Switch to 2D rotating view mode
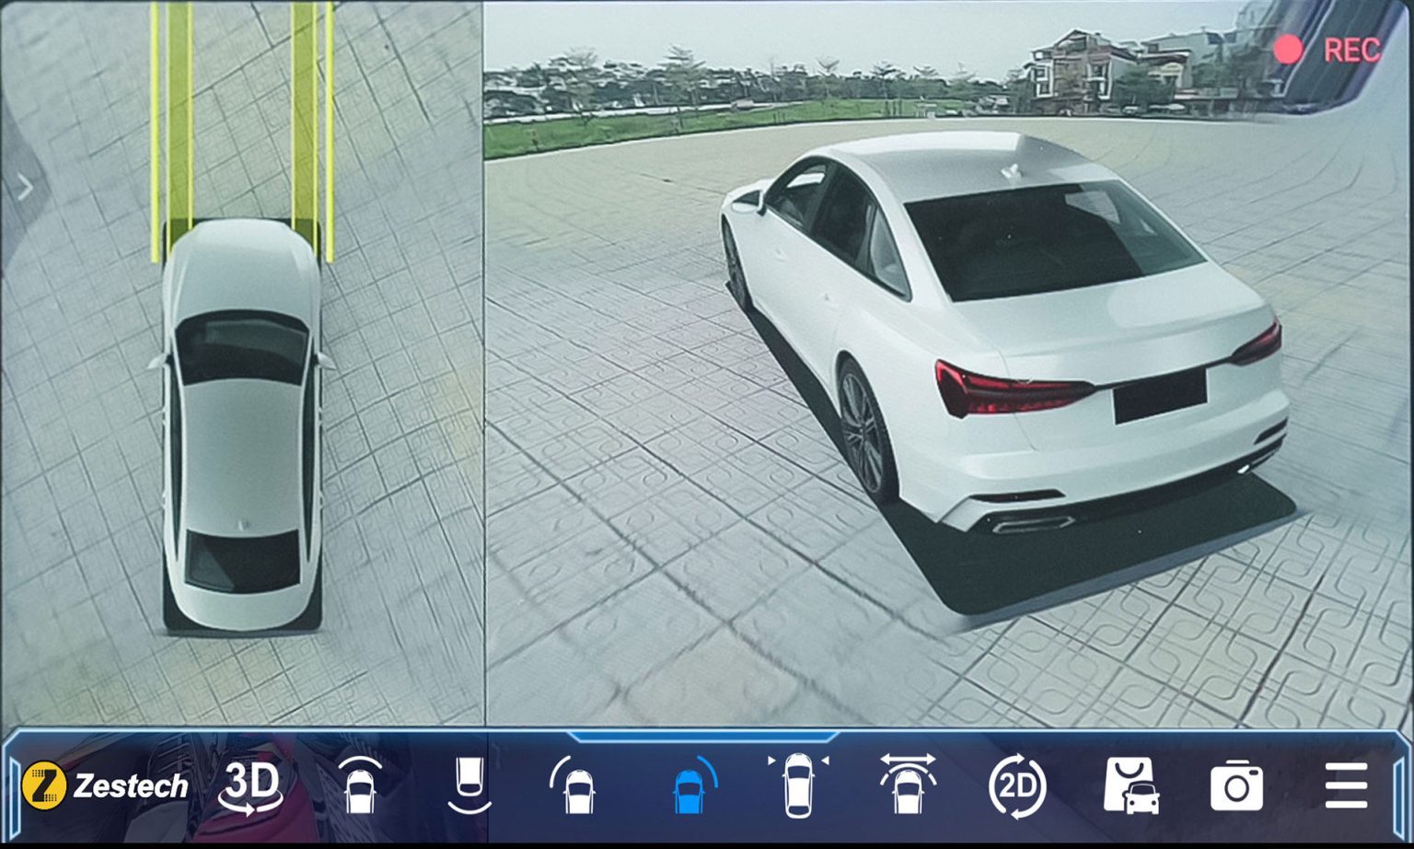This screenshot has height=849, width=1414. click(x=1017, y=786)
